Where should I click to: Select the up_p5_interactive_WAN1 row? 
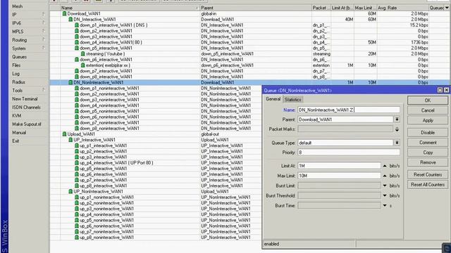pos(155,169)
